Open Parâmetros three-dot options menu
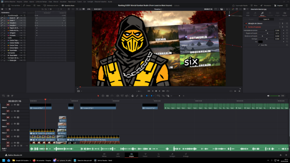The height and width of the screenshot is (163, 290). click(24, 12)
